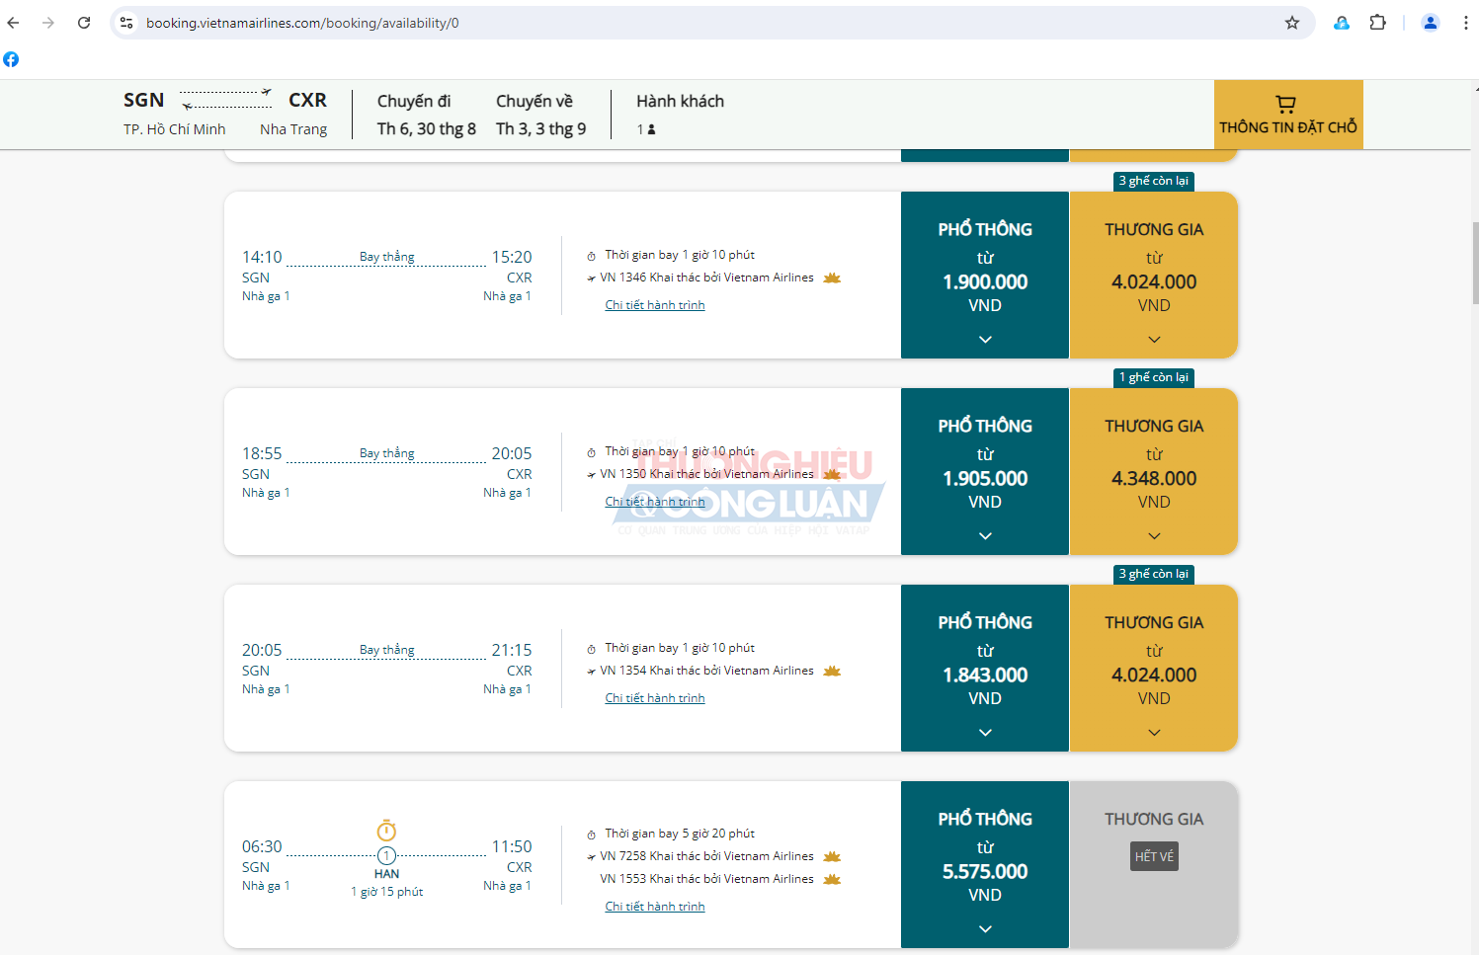Expand Thương Gia fare 4.024.000 for 14:10 flight
The image size is (1479, 955).
point(1154,339)
